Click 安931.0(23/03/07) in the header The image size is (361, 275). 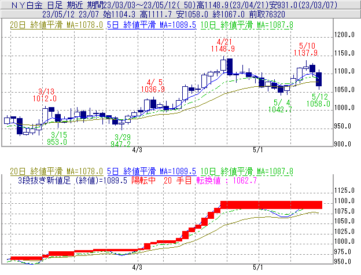coord(303,5)
